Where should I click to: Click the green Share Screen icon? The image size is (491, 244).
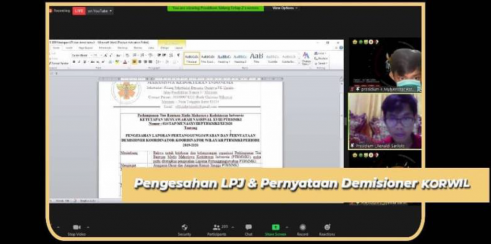276,227
